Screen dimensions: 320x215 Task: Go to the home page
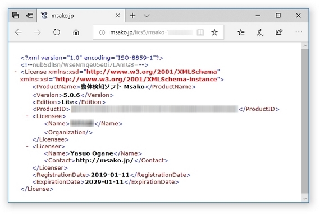76,32
